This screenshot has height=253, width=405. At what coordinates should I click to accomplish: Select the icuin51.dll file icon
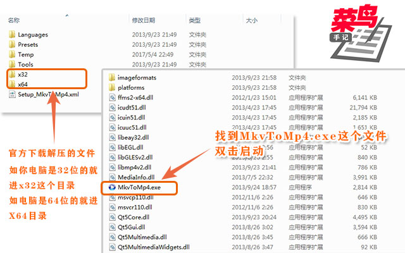[x=112, y=118]
